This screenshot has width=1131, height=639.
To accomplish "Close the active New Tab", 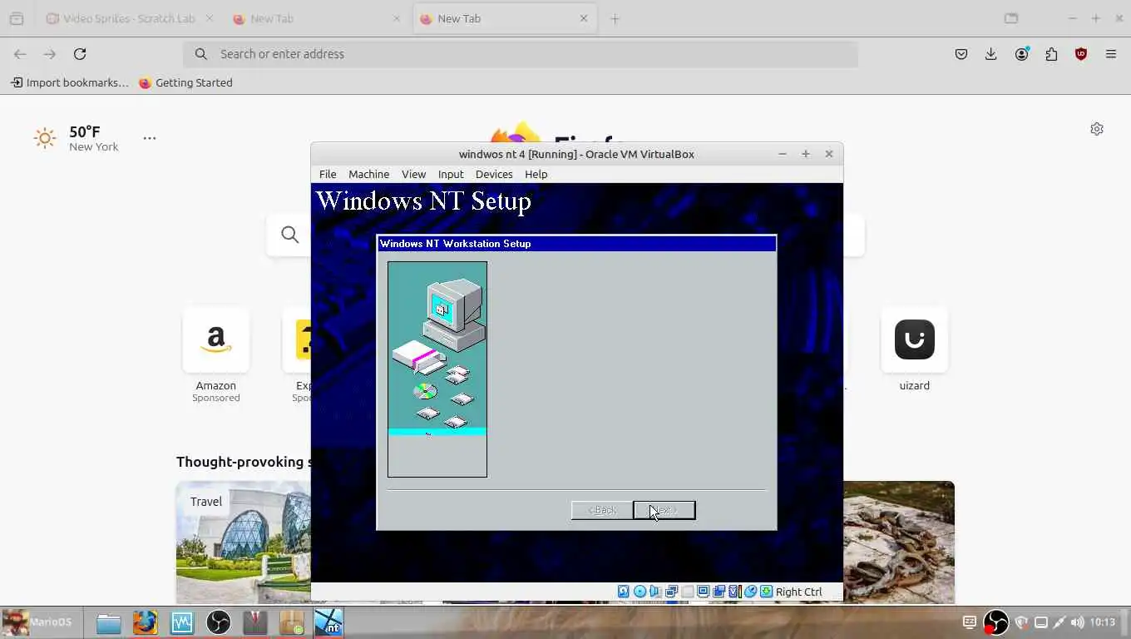I will 584,18.
